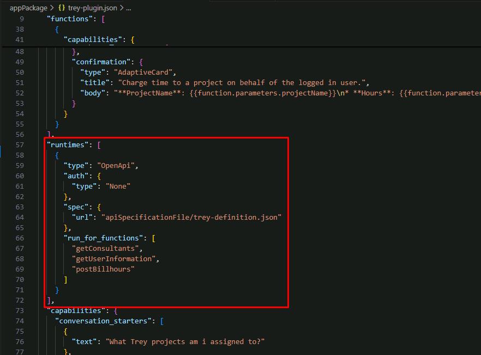The height and width of the screenshot is (355, 481).
Task: Click the "capabilities" key on line 73
Action: pyautogui.click(x=76, y=310)
